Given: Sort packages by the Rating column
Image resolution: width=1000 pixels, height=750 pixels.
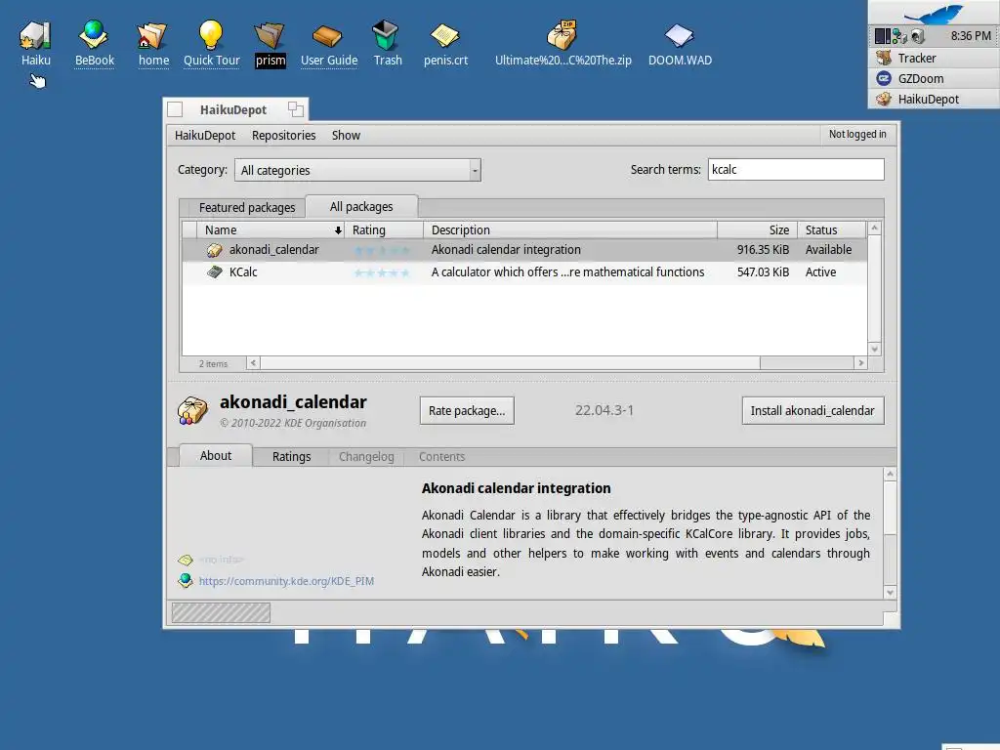Looking at the screenshot, I should (384, 229).
